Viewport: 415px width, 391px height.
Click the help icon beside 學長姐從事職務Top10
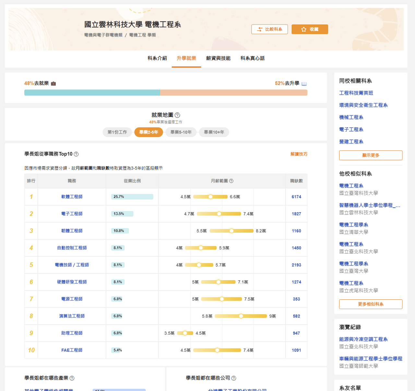click(x=76, y=154)
